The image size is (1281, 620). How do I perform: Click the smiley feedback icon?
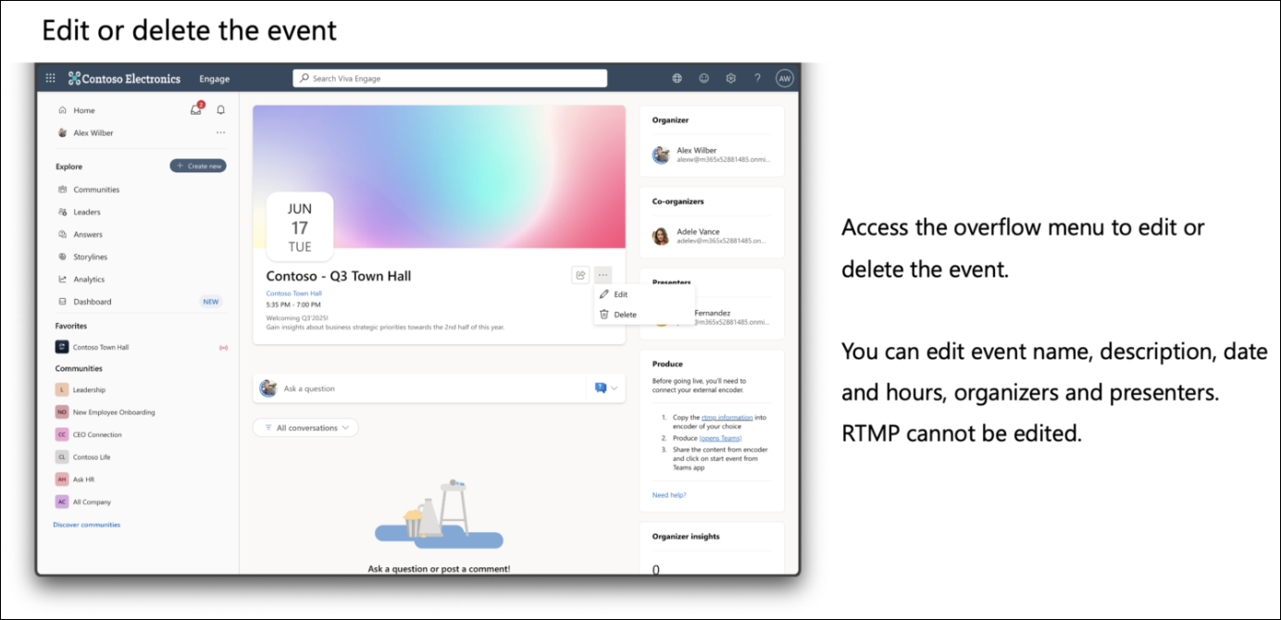coord(703,79)
